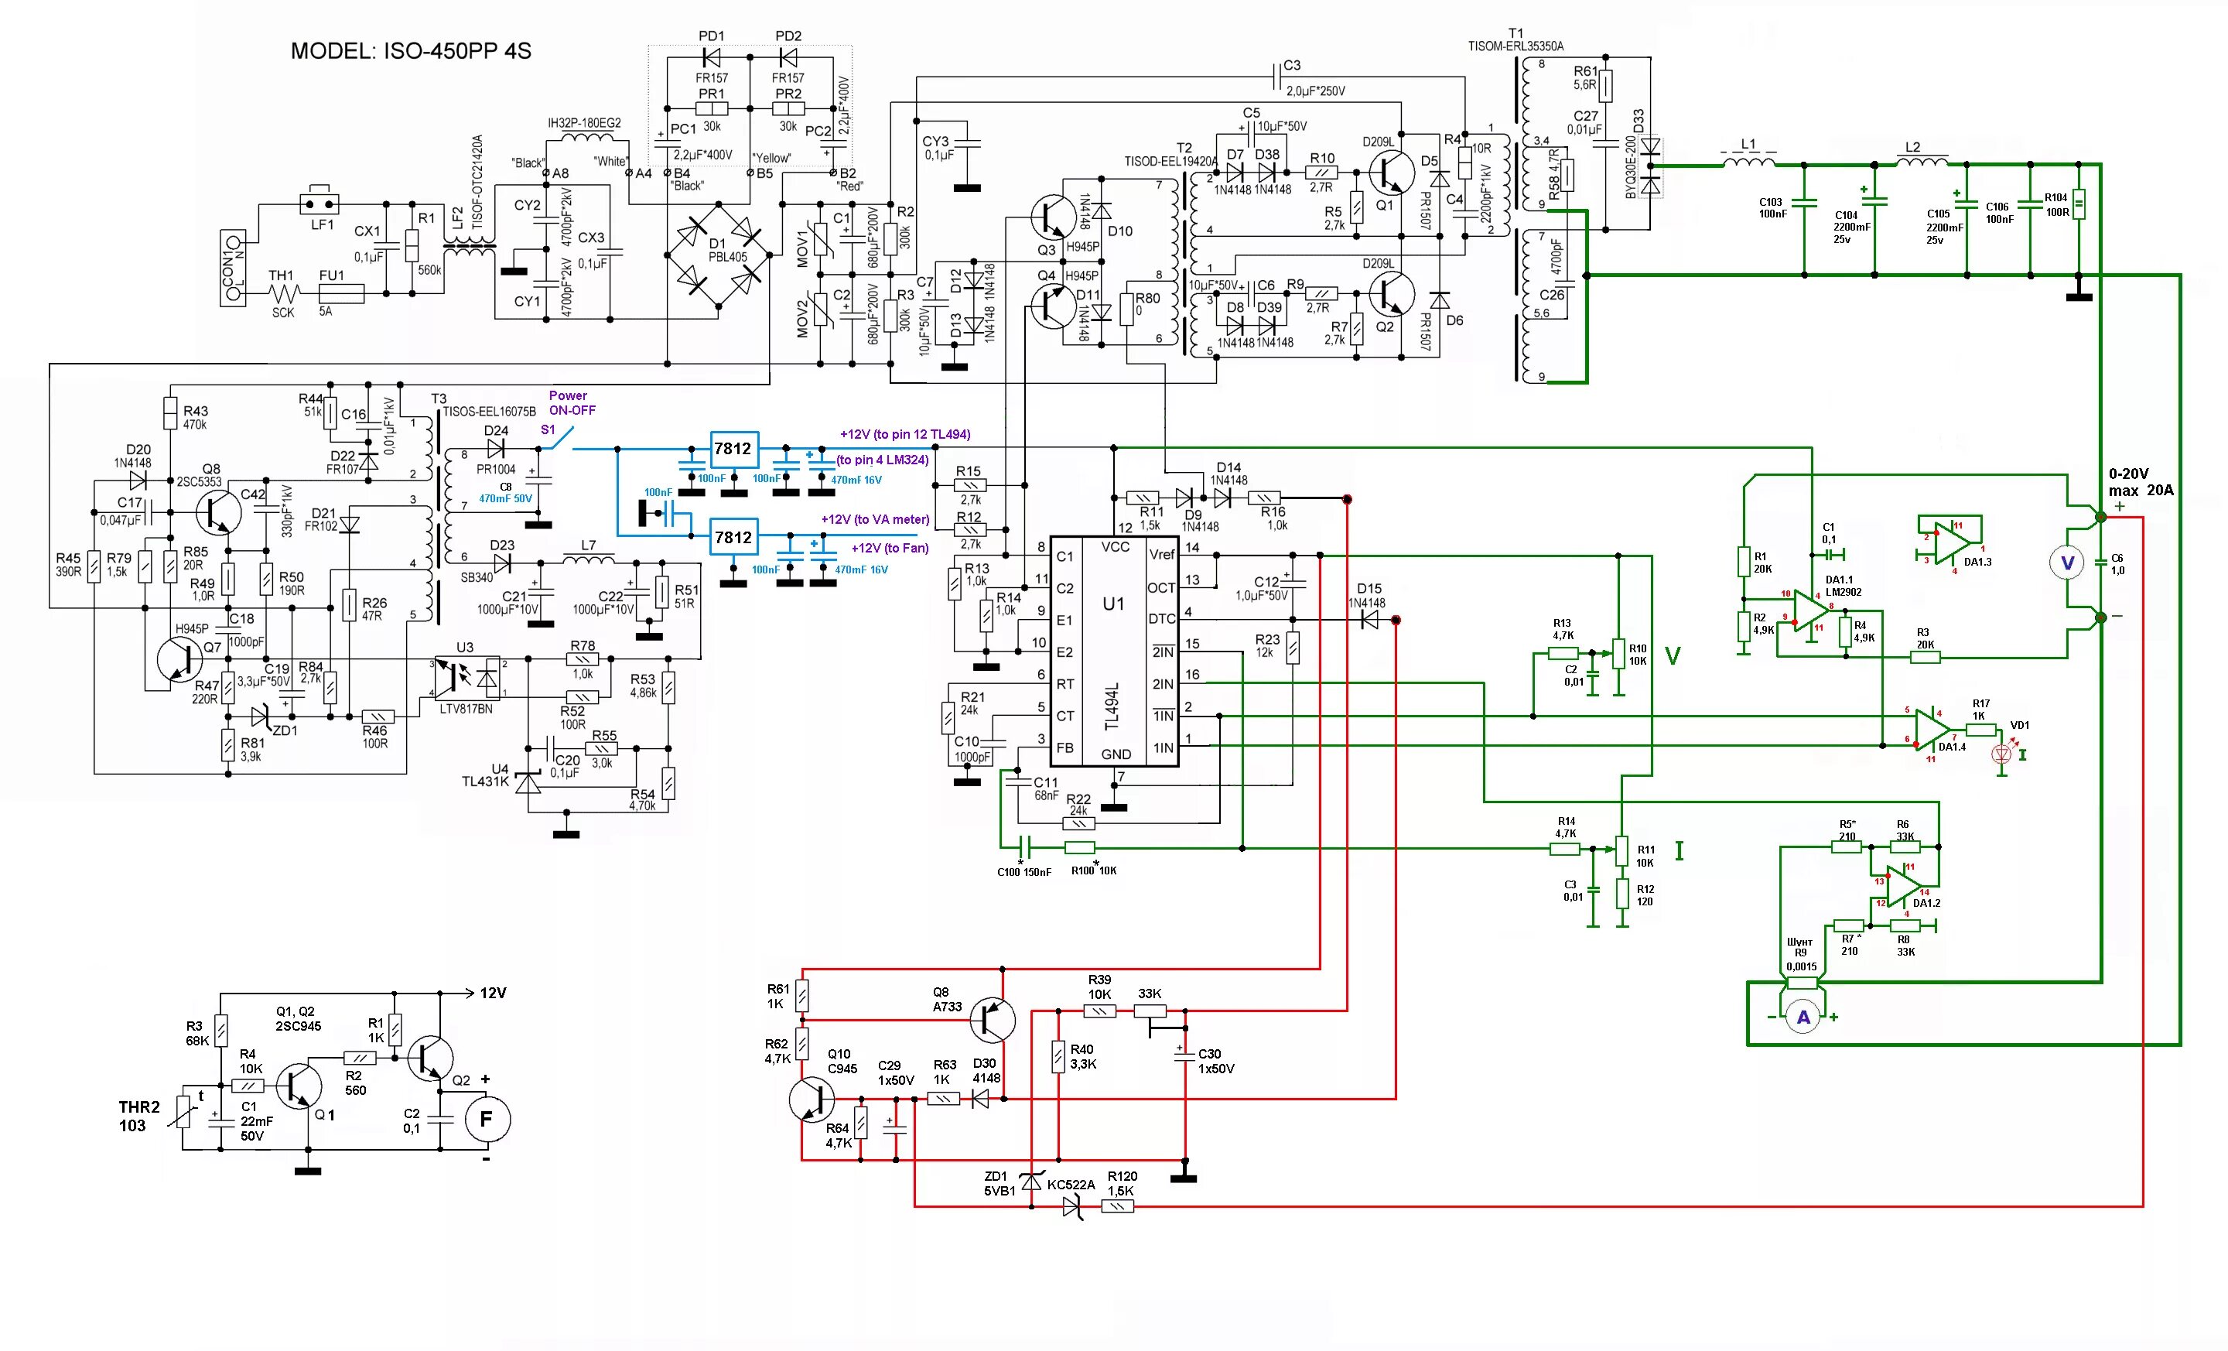This screenshot has height=1351, width=2228.
Task: Click the Q8 A733 transistor symbol
Action: (993, 1020)
